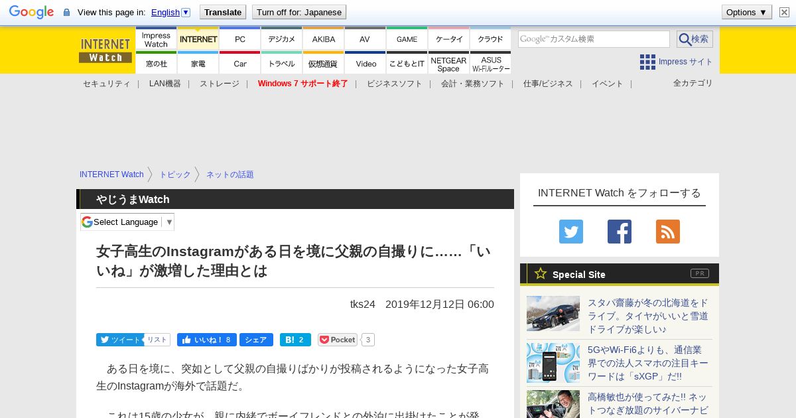The width and height of the screenshot is (796, 418).
Task: Open the スタバ齋藤 snowy car thumbnail
Action: (553, 313)
